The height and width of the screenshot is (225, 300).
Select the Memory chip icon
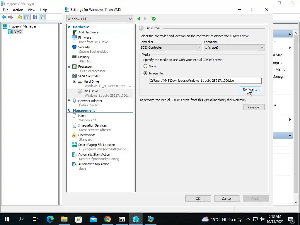[74, 57]
